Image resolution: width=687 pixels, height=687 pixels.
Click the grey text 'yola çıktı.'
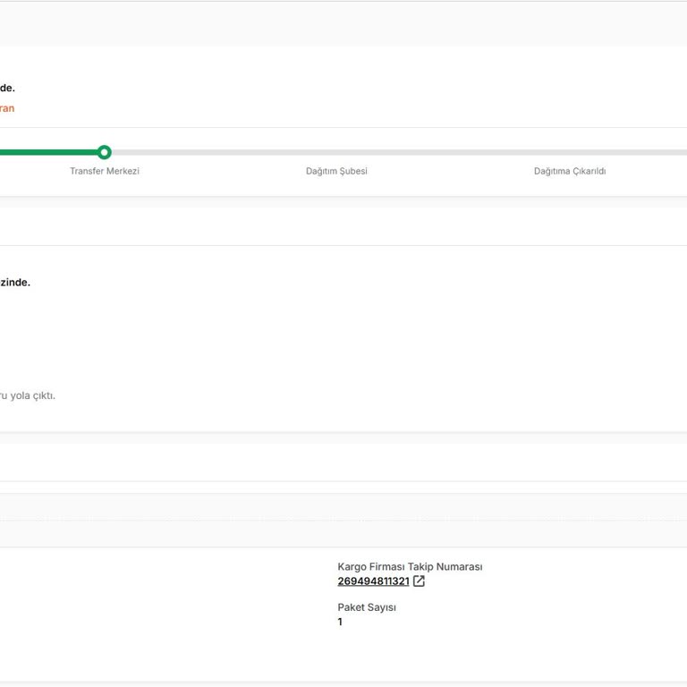pyautogui.click(x=33, y=395)
